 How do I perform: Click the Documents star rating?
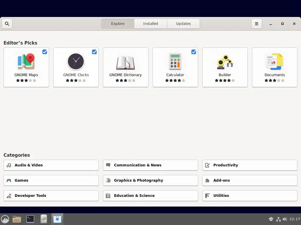coord(275,81)
